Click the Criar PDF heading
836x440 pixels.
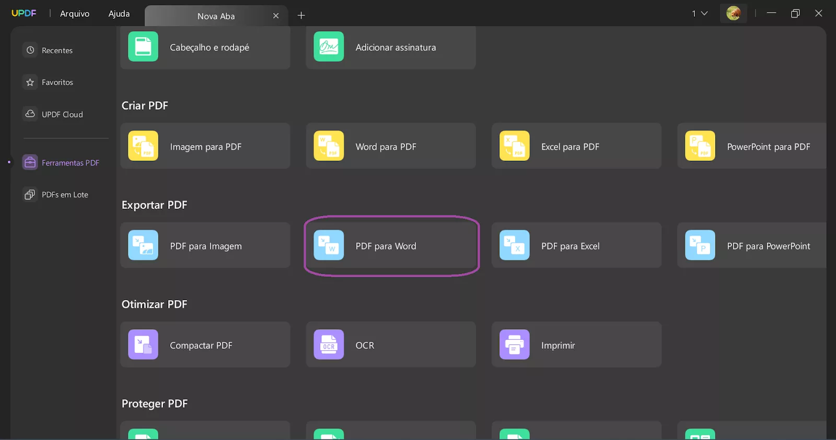click(x=145, y=105)
